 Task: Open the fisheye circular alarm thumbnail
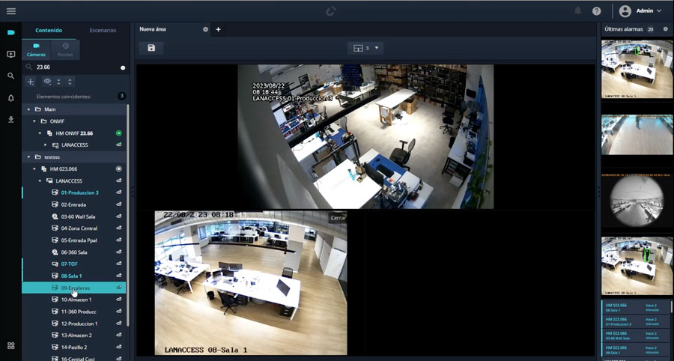637,200
